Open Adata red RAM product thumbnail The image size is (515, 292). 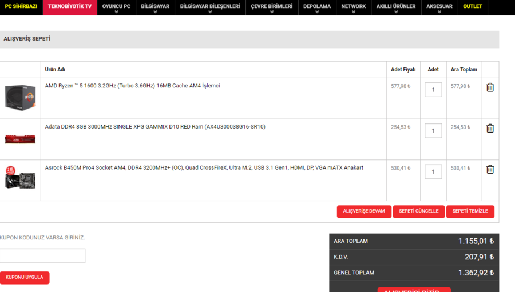point(21,139)
